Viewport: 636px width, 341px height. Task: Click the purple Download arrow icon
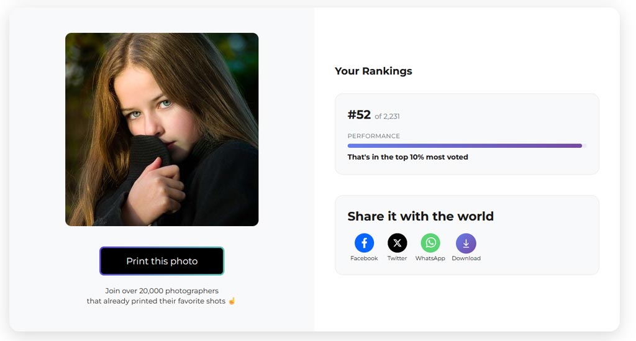pyautogui.click(x=466, y=243)
